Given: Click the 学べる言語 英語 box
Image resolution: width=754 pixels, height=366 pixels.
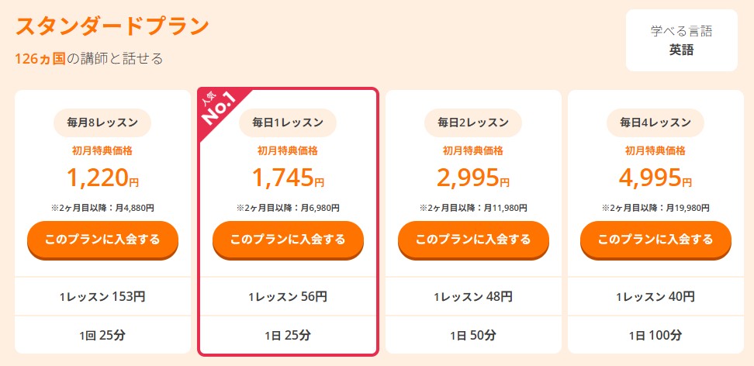Looking at the screenshot, I should [681, 40].
